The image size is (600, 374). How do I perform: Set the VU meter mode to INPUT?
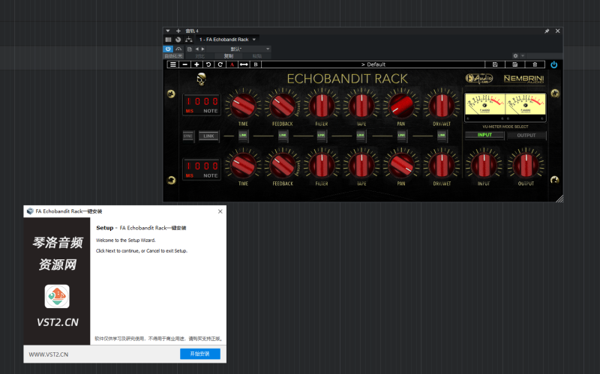coord(484,135)
